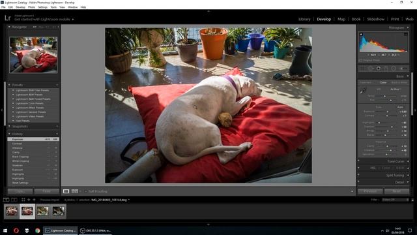Screen dimensions: 417x235
Task: Toggle highlight clipping indicator in histogram
Action: (405, 34)
